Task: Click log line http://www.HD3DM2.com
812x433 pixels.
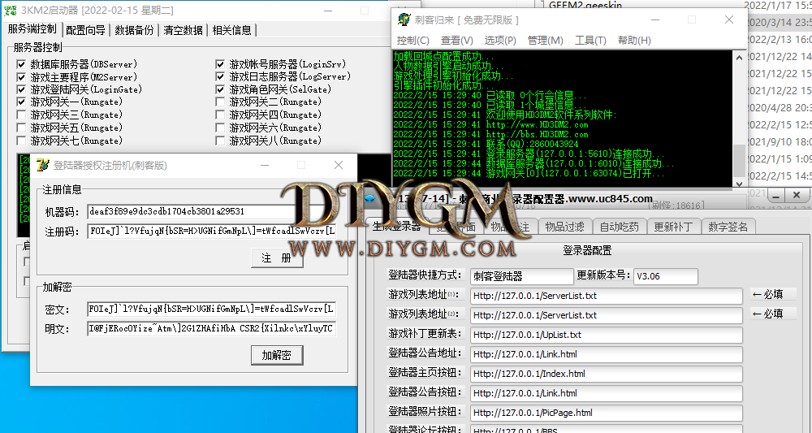Action: coord(537,124)
